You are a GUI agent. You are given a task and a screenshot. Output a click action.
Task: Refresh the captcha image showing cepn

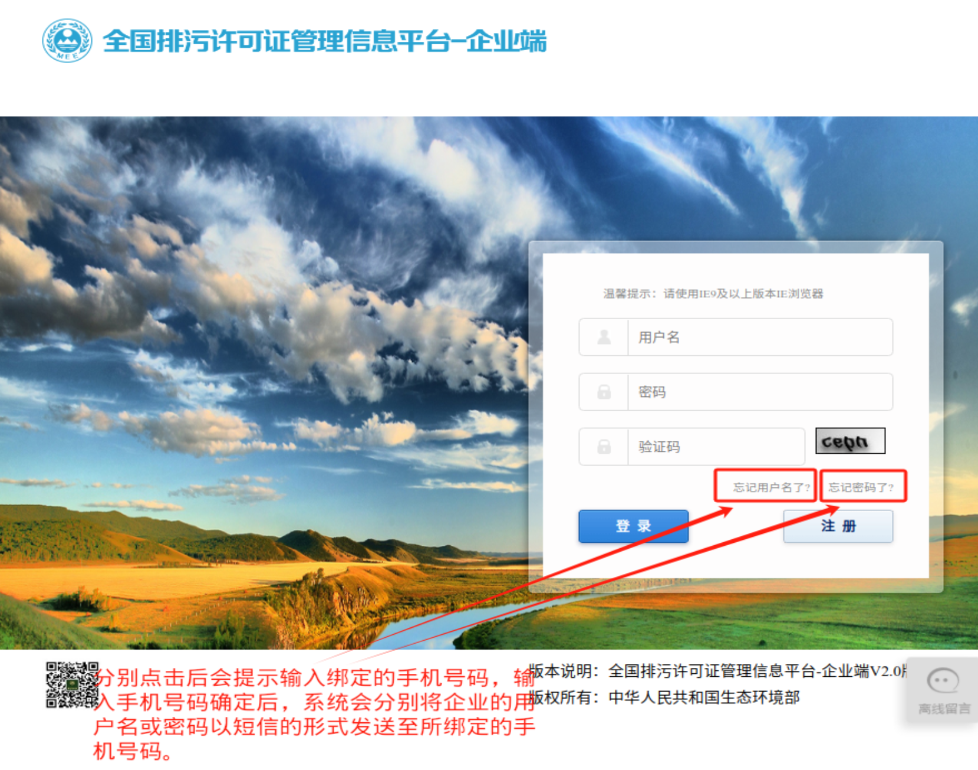click(850, 441)
